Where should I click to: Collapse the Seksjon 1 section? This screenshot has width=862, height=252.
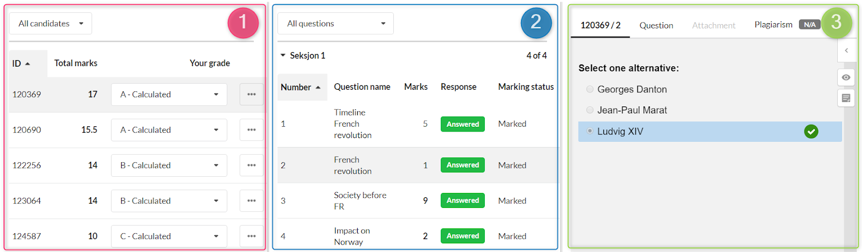283,55
